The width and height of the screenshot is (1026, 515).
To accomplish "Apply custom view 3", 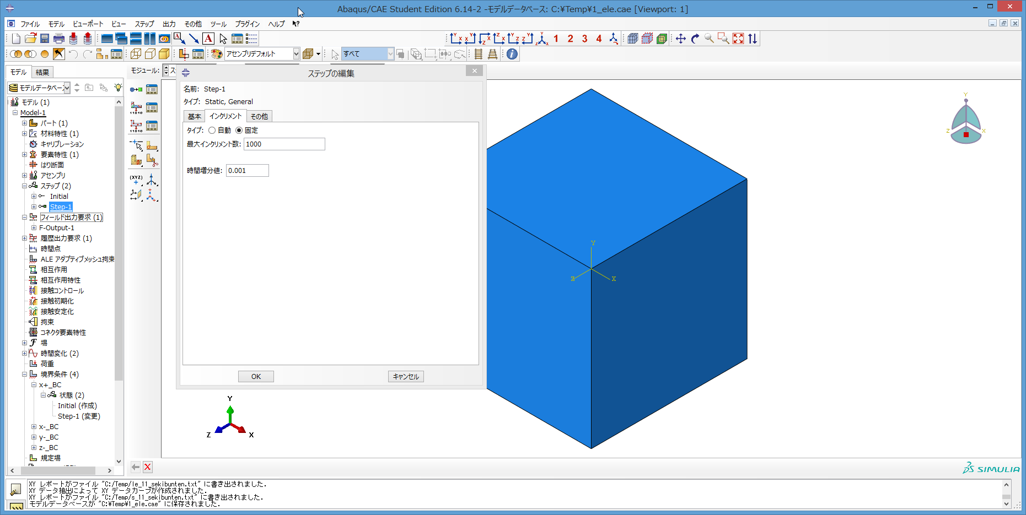I will (584, 39).
